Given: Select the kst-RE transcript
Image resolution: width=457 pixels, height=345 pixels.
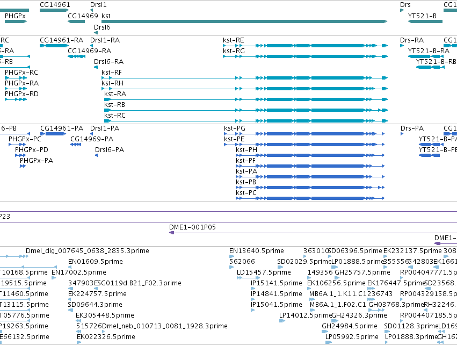Looking at the screenshot, I should click(x=305, y=46).
